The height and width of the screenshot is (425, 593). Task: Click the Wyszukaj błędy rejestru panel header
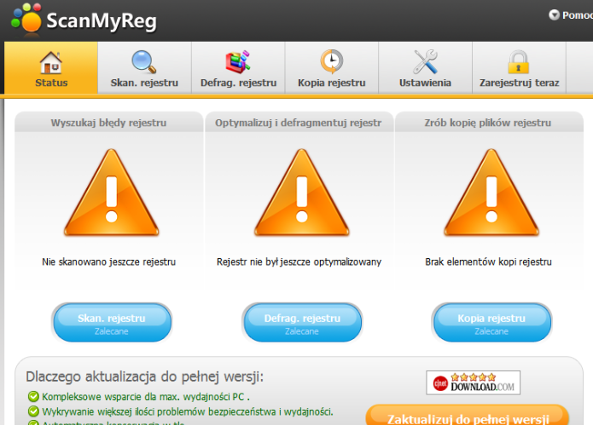tap(108, 123)
